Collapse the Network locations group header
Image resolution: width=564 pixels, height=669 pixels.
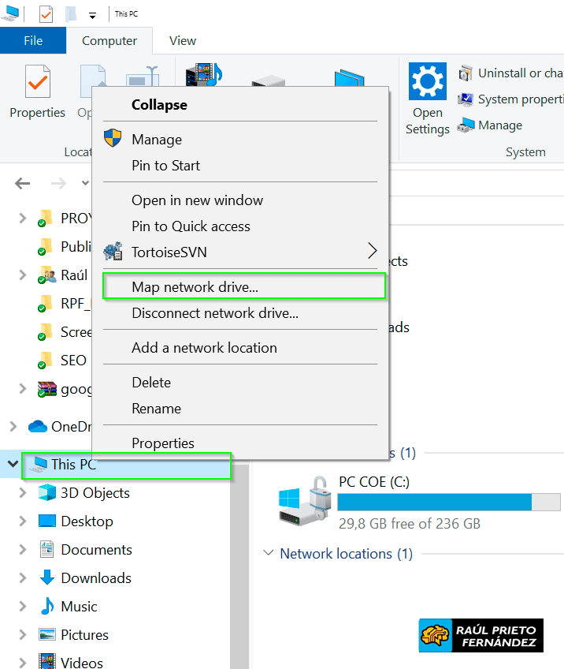tap(269, 554)
